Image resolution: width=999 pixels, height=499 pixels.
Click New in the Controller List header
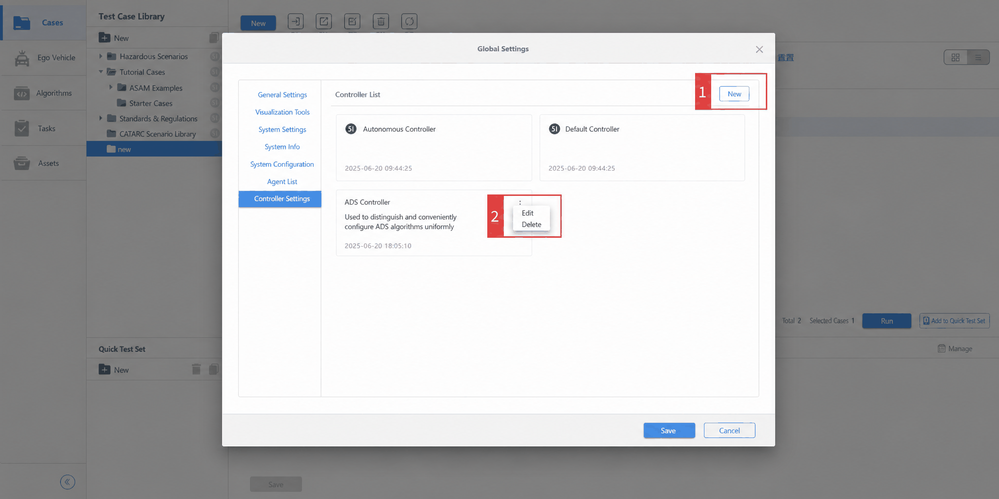click(x=734, y=94)
